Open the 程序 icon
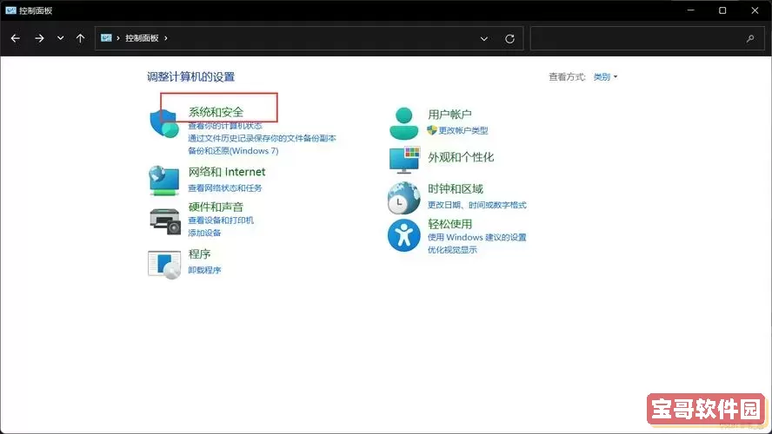The image size is (772, 434). click(164, 264)
